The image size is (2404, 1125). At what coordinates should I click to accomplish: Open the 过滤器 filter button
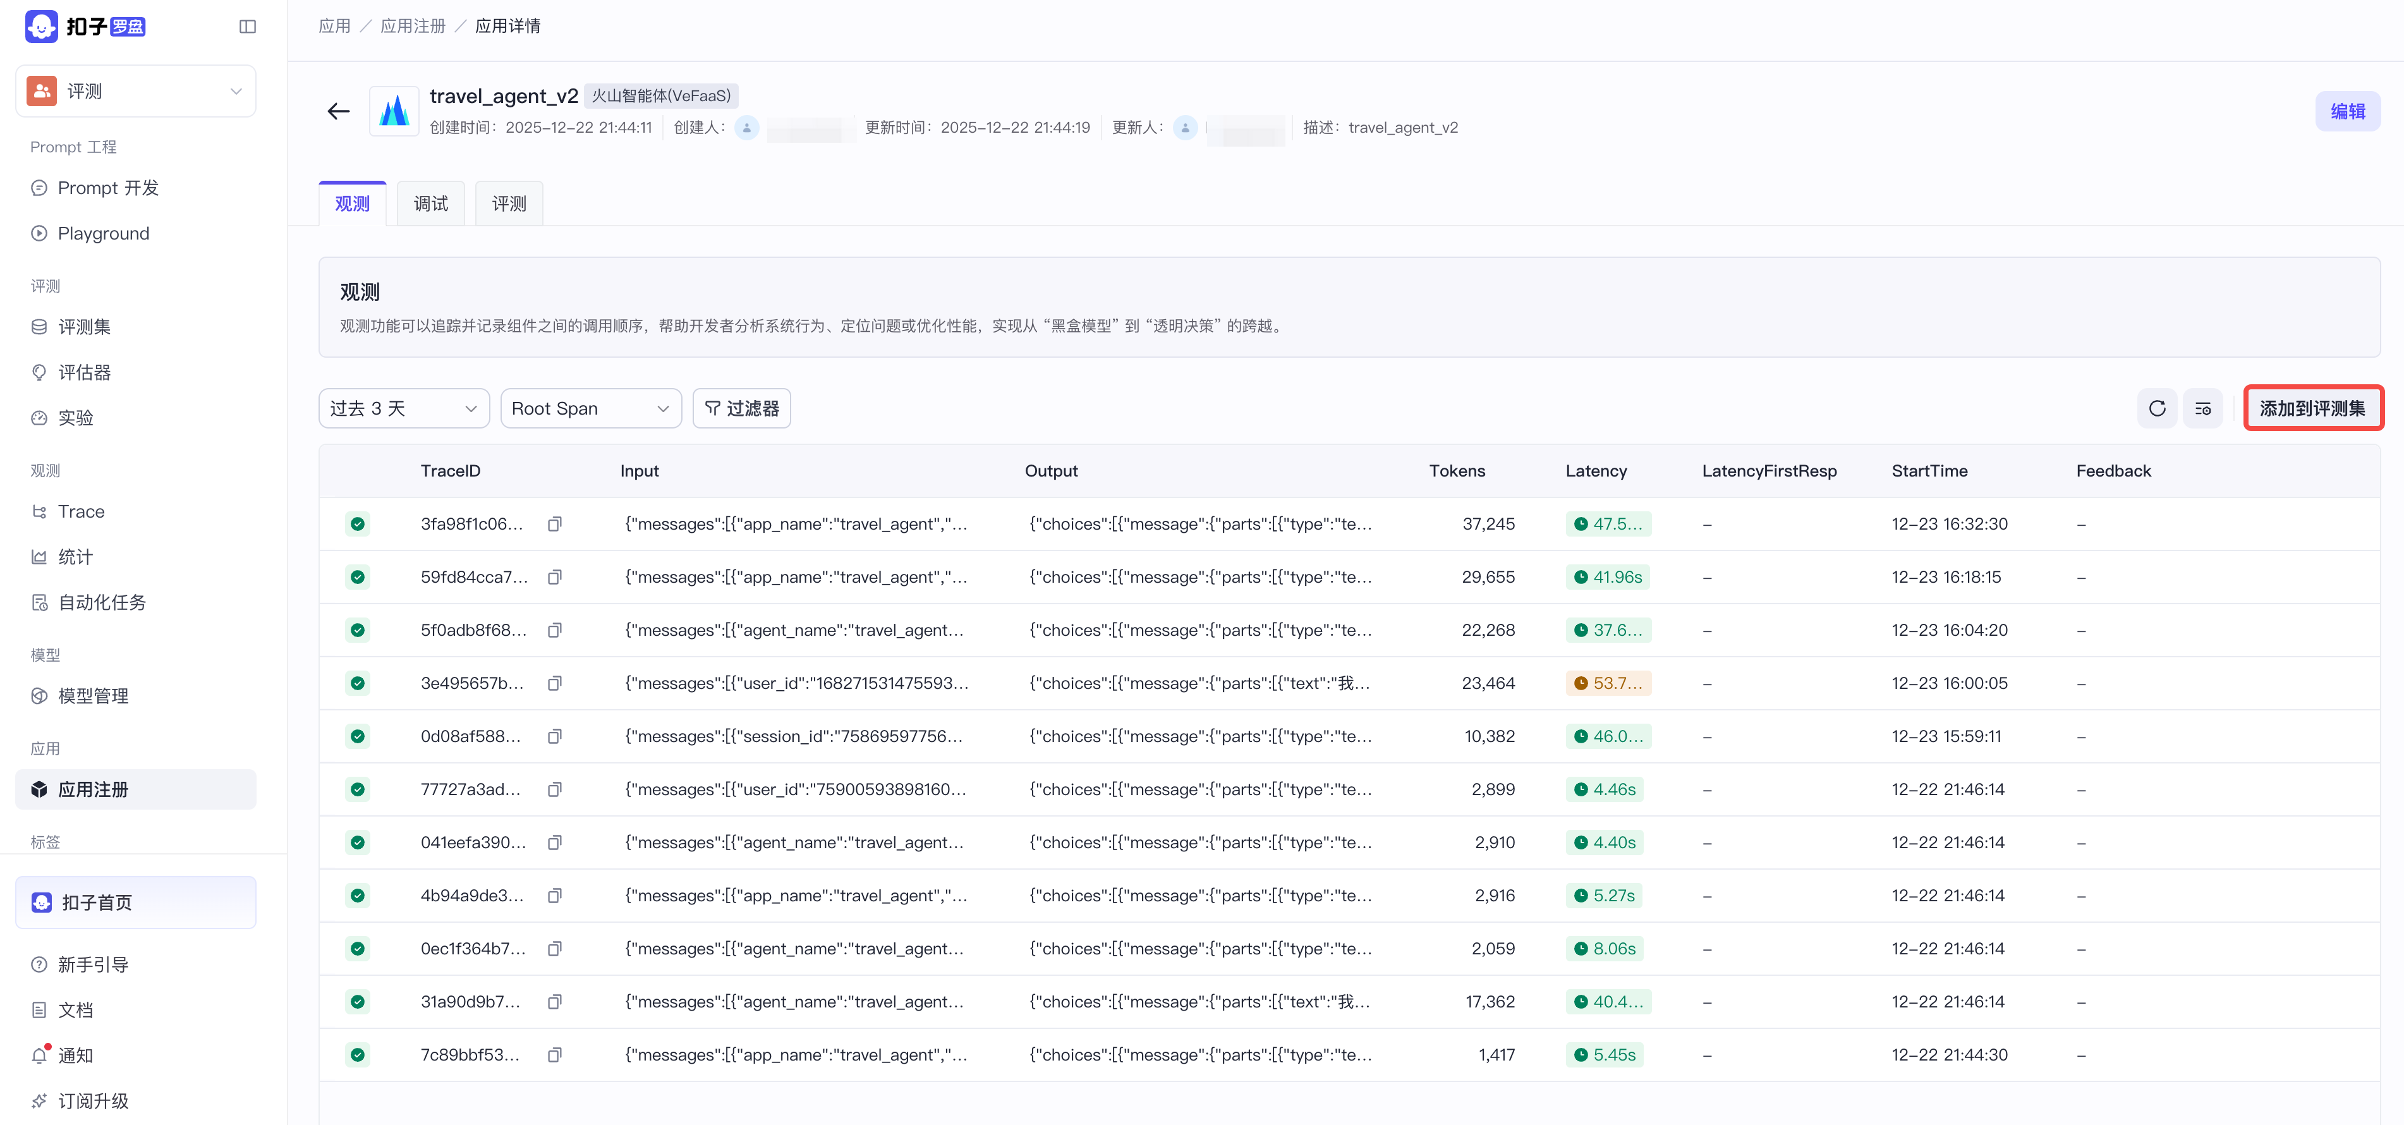click(x=741, y=409)
